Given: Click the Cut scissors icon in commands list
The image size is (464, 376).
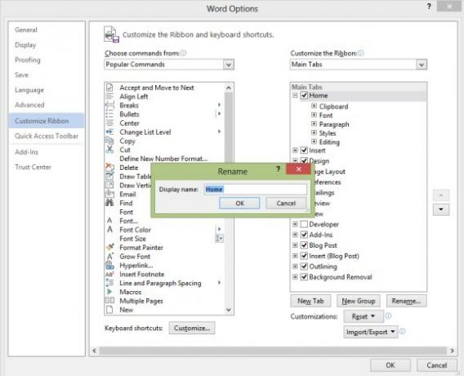Looking at the screenshot, I should [x=109, y=150].
